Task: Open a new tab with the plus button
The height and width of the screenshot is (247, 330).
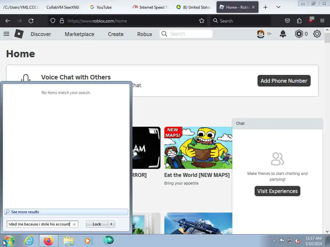Action: pos(266,7)
